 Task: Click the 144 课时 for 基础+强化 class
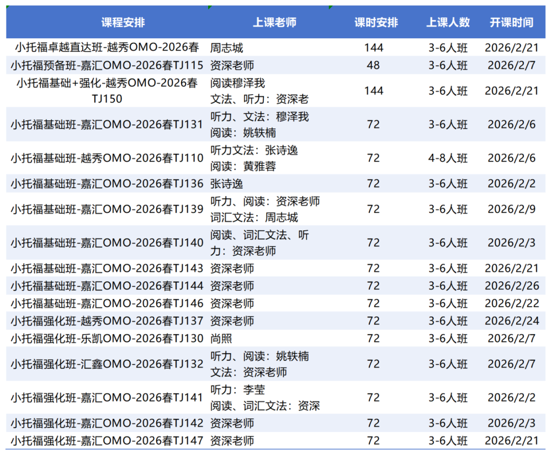(374, 90)
